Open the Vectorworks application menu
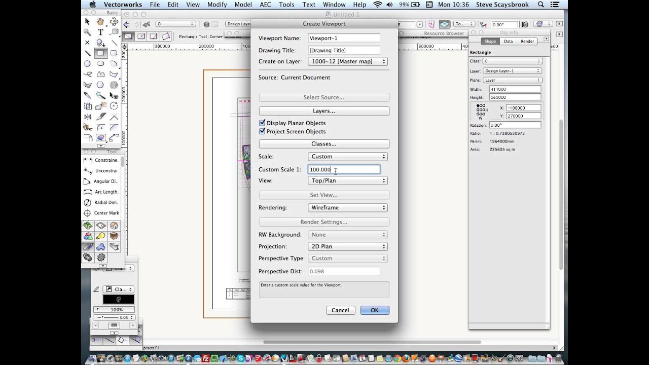The image size is (649, 365). [123, 5]
